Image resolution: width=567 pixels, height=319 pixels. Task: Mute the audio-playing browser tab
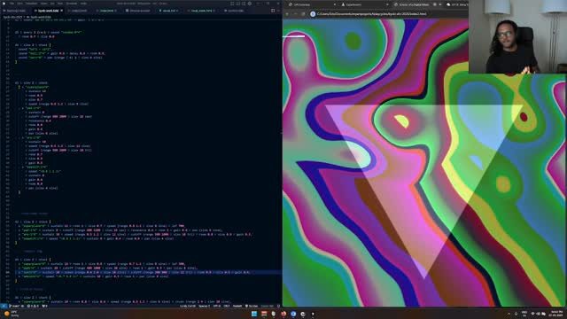tap(435, 4)
